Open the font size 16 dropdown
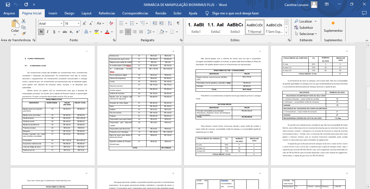370x189 pixels. (78, 24)
